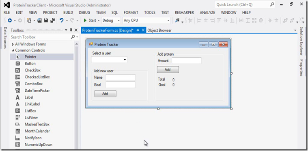
Task: Click the Align Rights layout icon
Action: coord(212,20)
